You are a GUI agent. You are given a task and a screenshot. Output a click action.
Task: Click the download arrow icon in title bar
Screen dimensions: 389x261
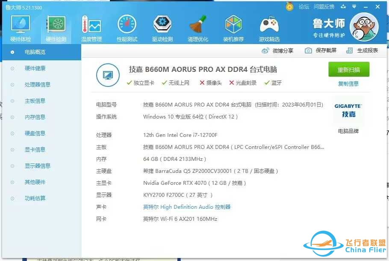[x=343, y=6]
